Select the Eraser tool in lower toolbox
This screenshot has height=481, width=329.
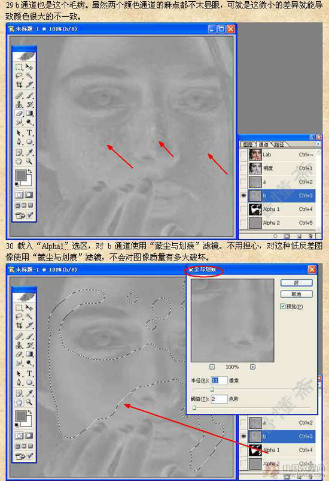pos(19,354)
